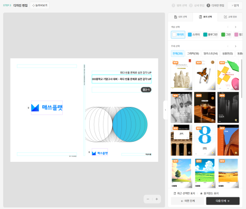Go to previous step (이전 단계)

point(187,201)
